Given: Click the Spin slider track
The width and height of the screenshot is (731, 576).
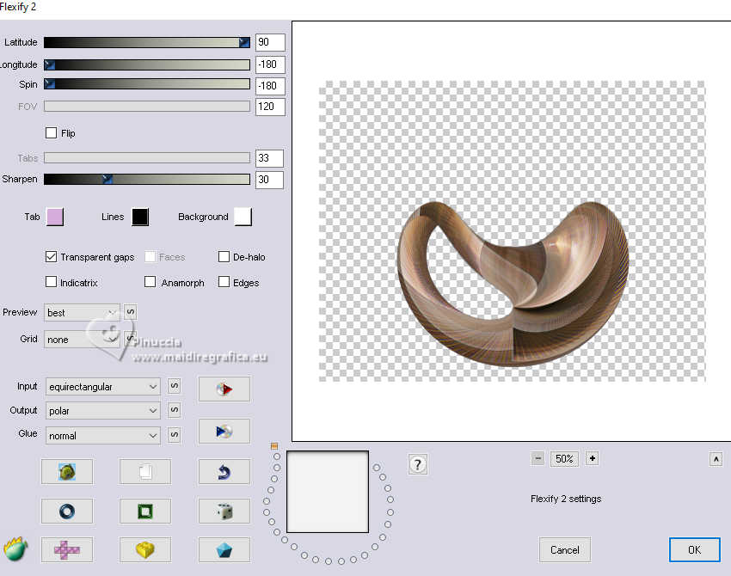Looking at the screenshot, I should (147, 84).
